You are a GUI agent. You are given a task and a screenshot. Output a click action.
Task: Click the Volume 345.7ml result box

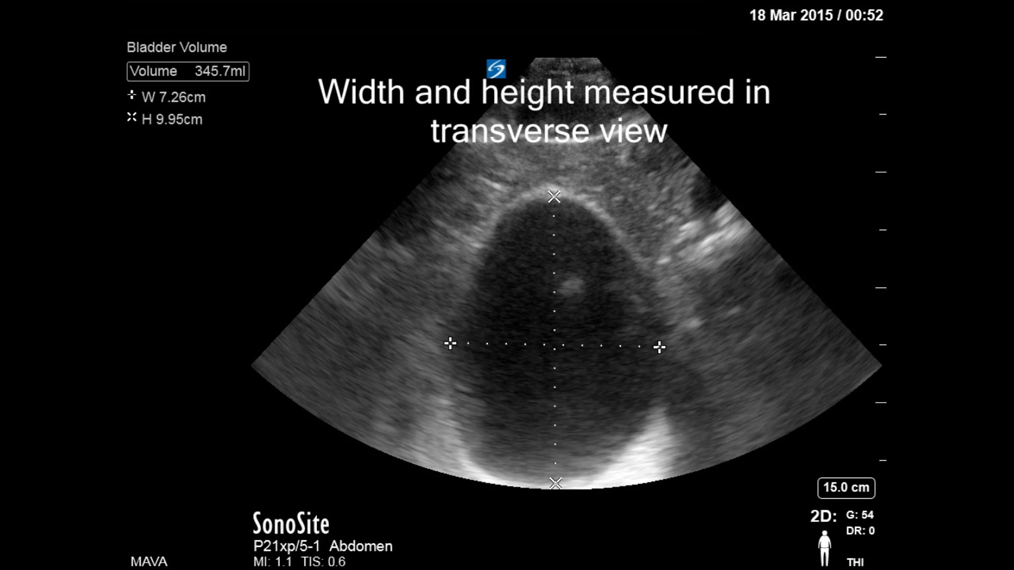(188, 71)
